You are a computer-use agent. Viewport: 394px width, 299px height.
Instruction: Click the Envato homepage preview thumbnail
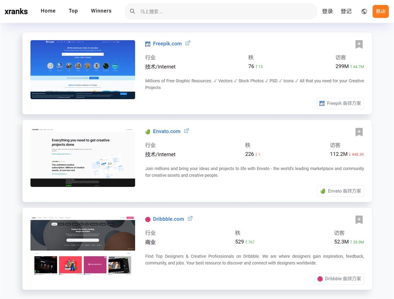tap(82, 158)
